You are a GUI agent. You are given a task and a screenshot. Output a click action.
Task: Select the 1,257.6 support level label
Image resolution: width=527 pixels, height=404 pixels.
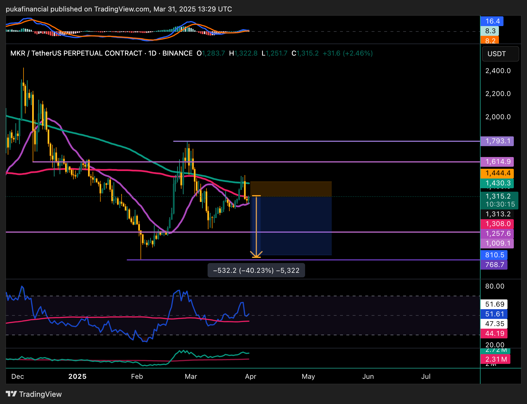tap(497, 234)
